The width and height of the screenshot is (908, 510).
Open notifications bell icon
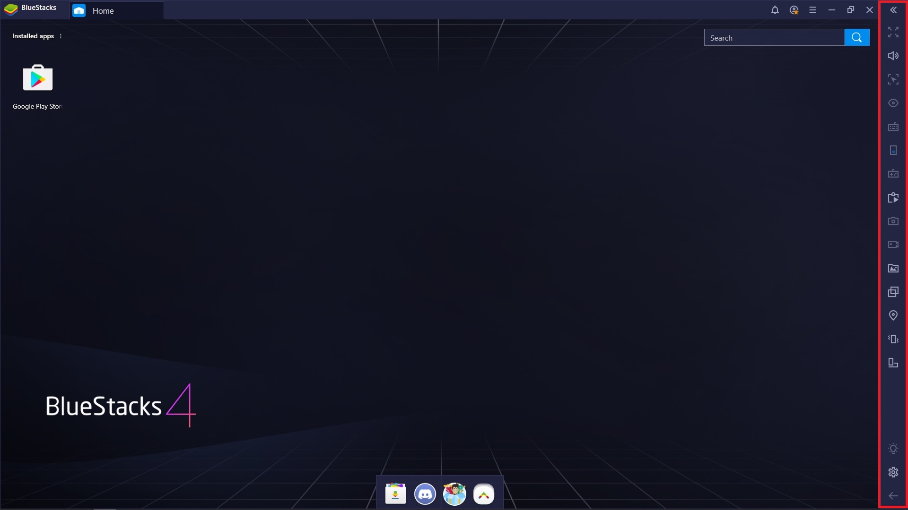775,10
